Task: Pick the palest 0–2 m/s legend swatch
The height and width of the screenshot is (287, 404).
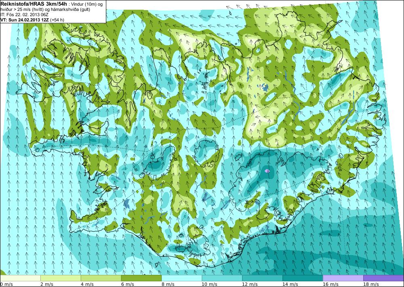Action: click(x=20, y=278)
